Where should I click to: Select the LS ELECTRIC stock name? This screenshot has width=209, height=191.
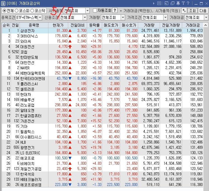pos(30,153)
